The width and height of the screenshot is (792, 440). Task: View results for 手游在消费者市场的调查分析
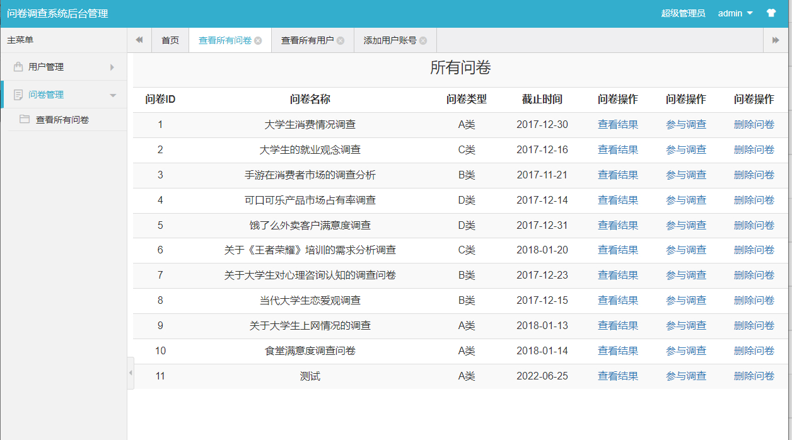pos(618,175)
